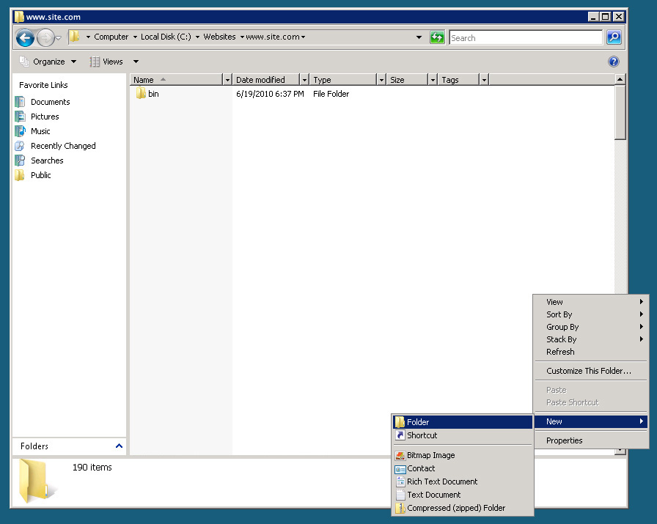Click into the Search input field

coord(526,37)
